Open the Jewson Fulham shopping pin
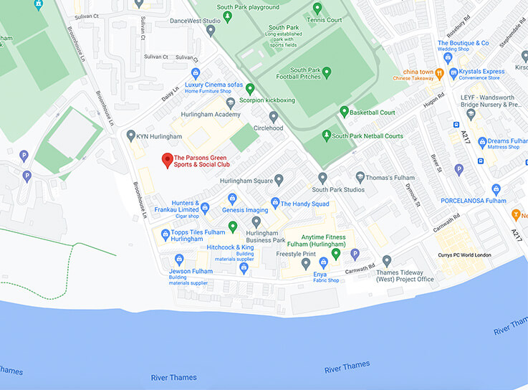The height and width of the screenshot is (390, 528). (x=179, y=260)
